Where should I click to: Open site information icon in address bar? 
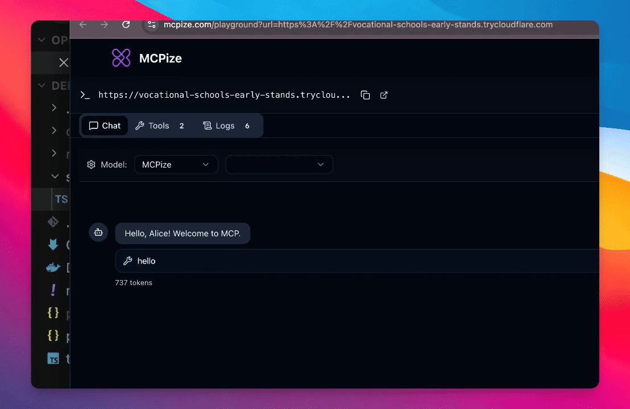click(152, 25)
